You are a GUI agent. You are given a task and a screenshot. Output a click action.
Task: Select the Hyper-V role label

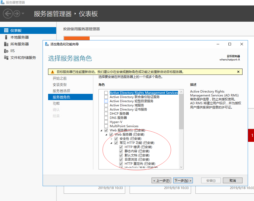pos(116,122)
